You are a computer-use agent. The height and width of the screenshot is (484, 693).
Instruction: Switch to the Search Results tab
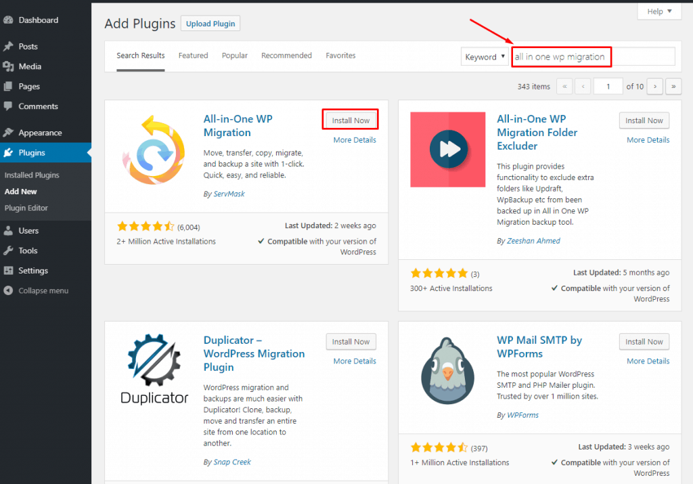coord(141,56)
